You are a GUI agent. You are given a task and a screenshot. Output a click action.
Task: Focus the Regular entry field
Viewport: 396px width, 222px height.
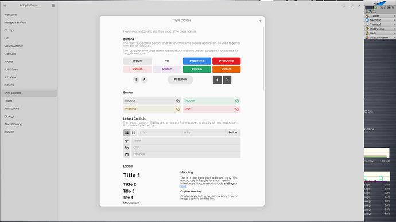point(152,101)
